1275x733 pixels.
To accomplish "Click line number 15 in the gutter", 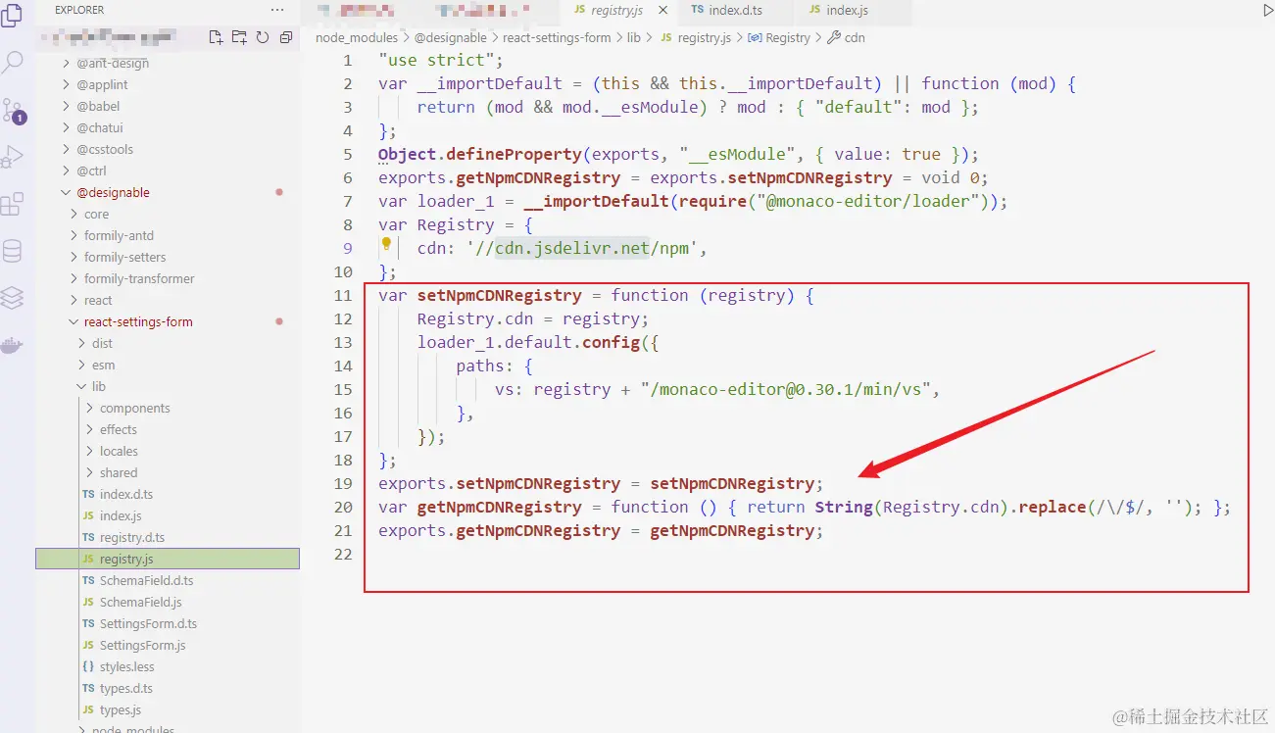I will (x=342, y=389).
